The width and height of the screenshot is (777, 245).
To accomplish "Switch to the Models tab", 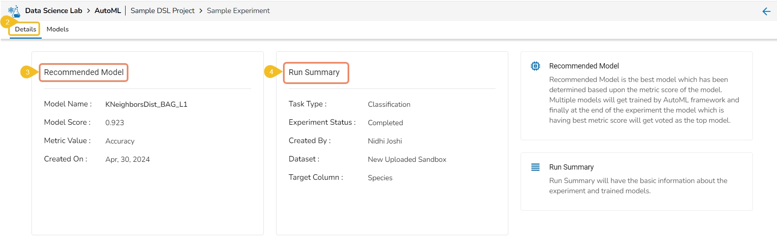I will 57,29.
